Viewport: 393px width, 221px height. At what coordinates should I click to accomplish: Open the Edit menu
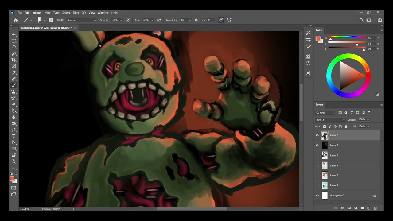(27, 13)
